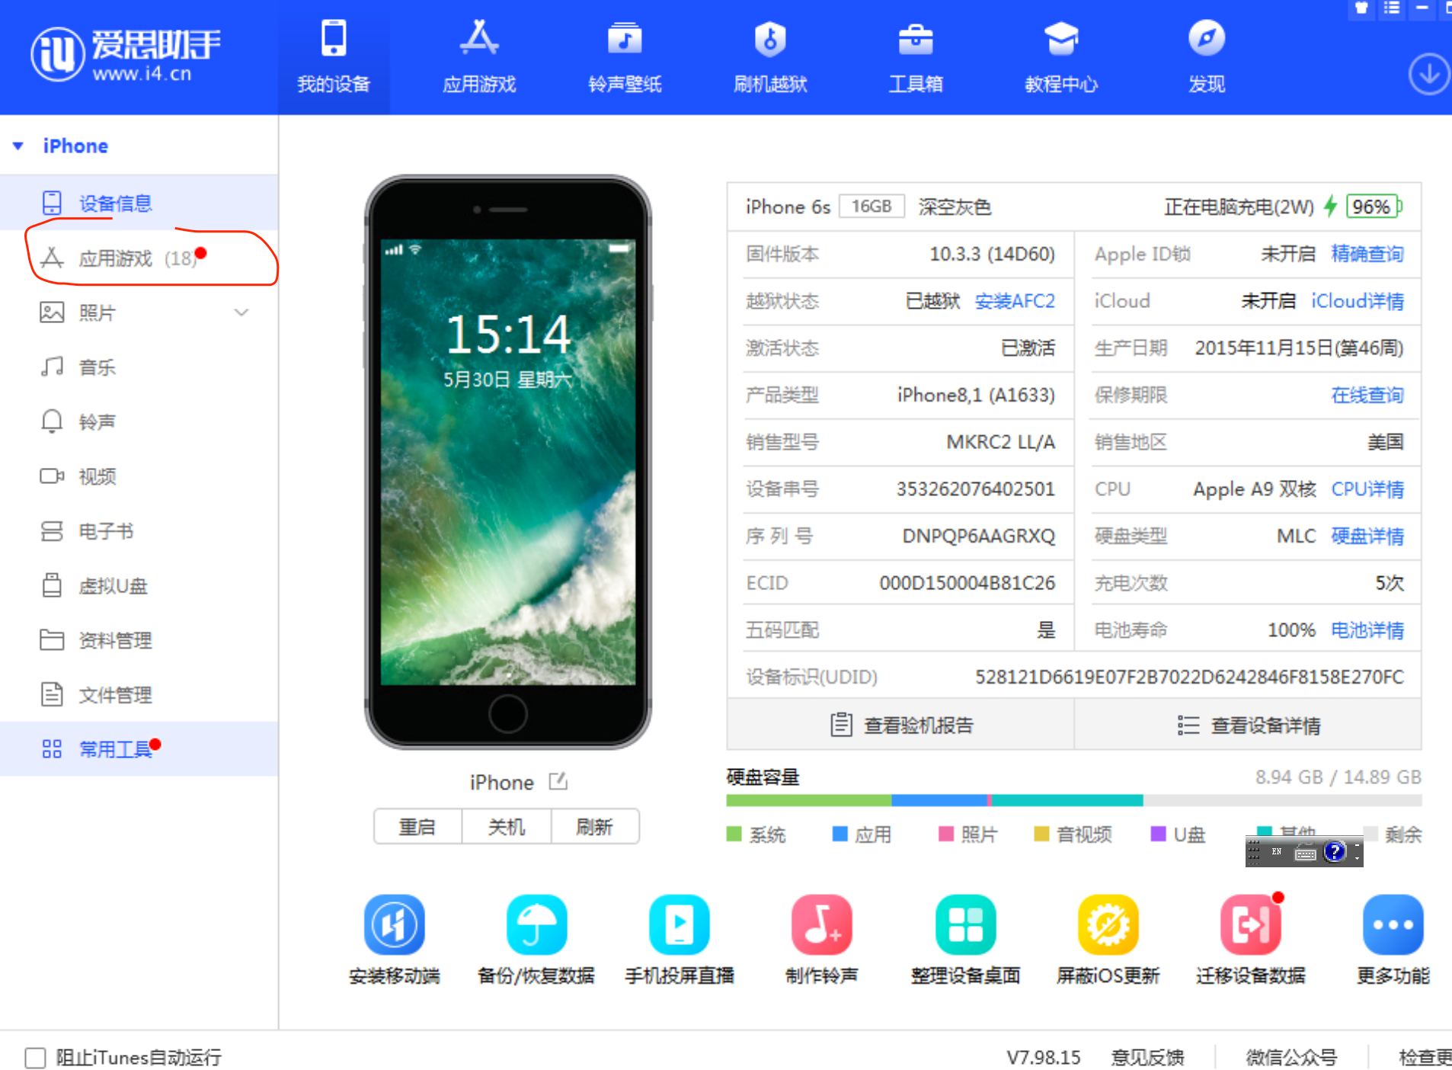Open 视频 in the sidebar
This screenshot has width=1452, height=1070.
pos(139,476)
